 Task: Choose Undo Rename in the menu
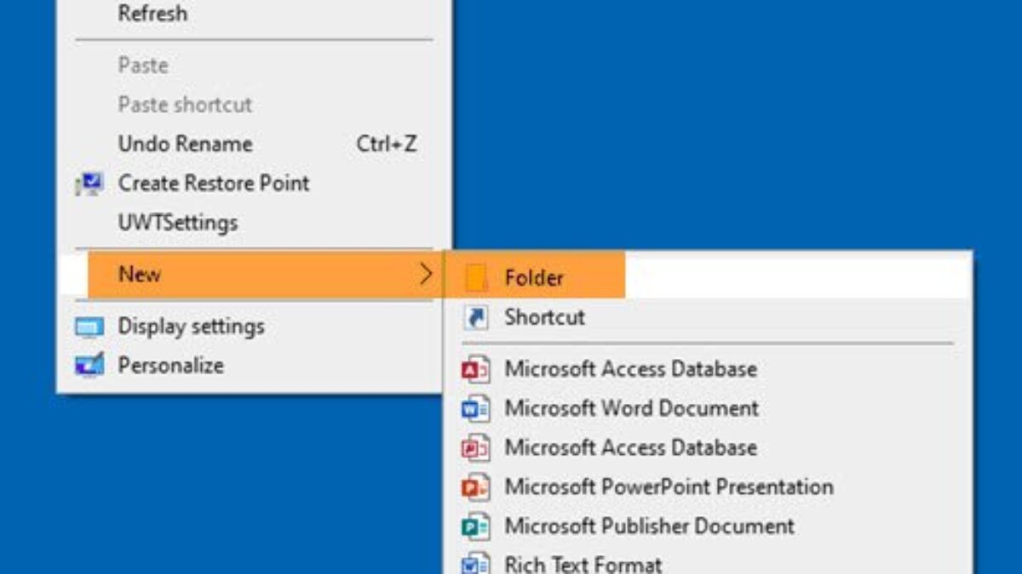click(185, 145)
